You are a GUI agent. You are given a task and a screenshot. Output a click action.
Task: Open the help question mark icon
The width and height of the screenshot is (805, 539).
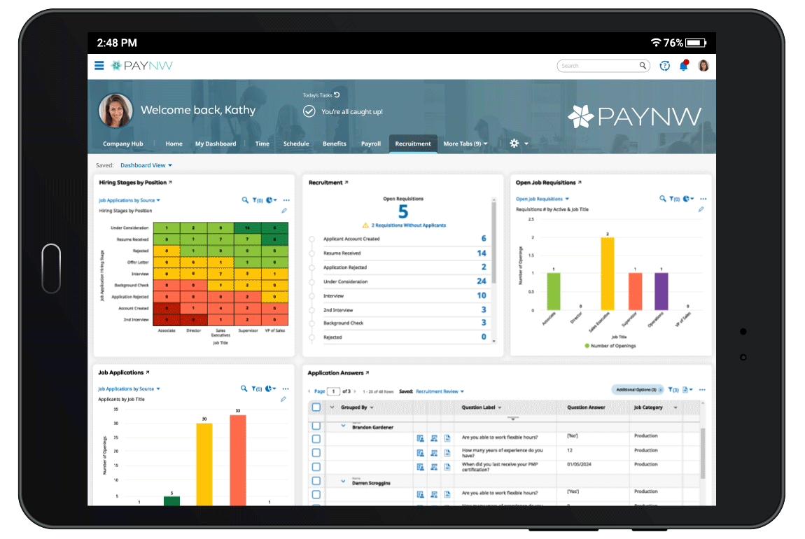click(664, 66)
